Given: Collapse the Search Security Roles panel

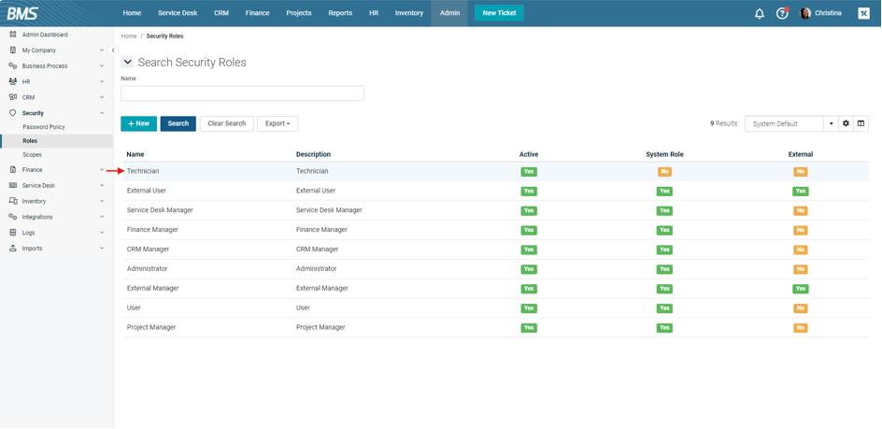Looking at the screenshot, I should click(x=128, y=63).
